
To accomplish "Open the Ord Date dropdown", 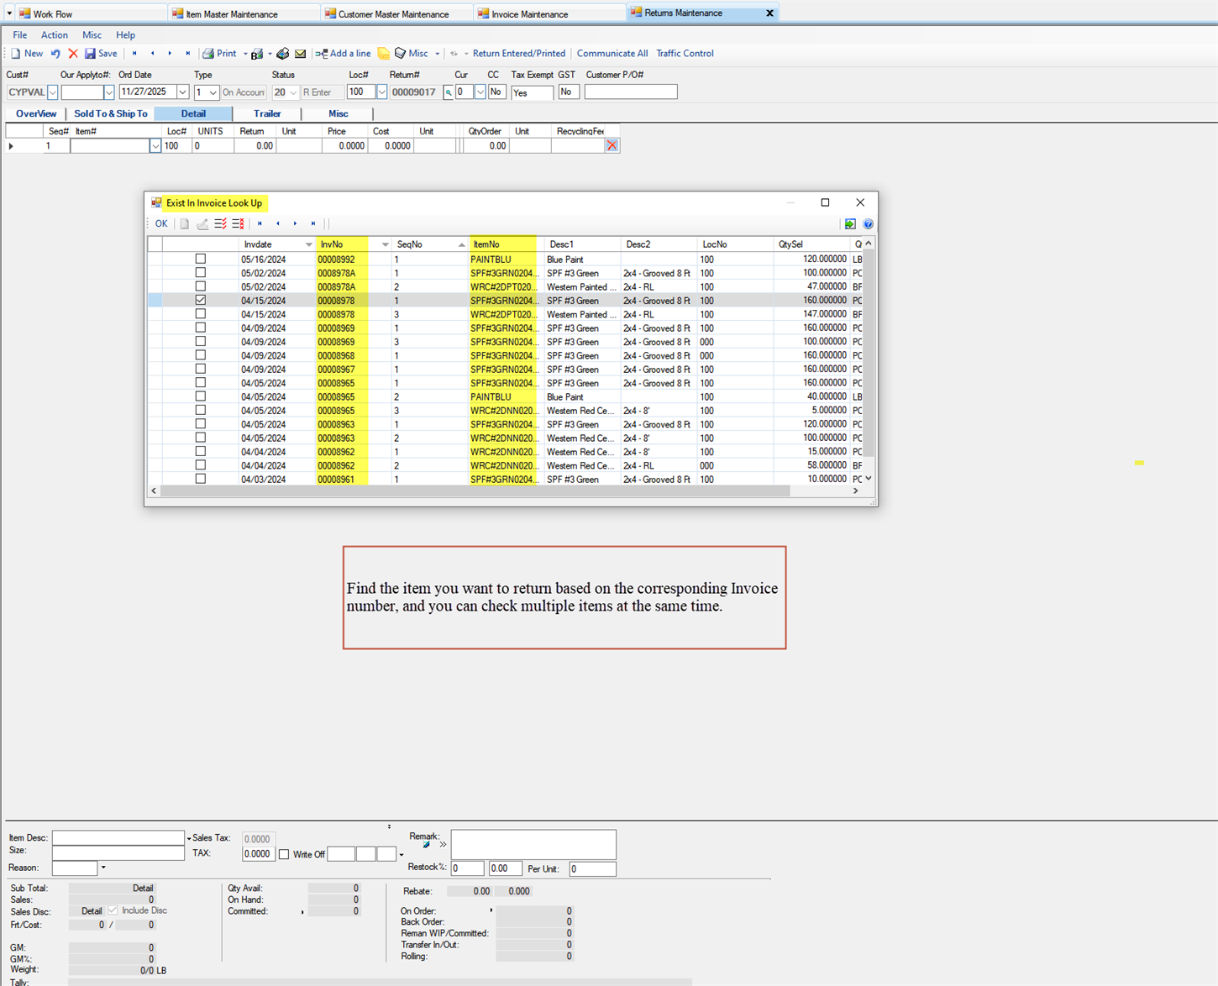I will coord(182,92).
